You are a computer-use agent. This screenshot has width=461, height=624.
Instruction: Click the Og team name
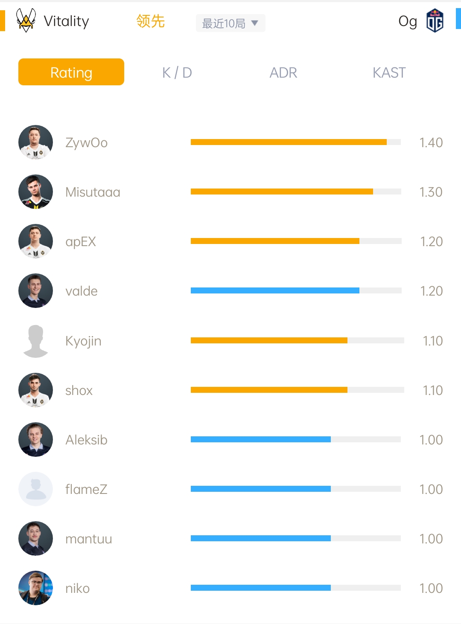point(408,21)
